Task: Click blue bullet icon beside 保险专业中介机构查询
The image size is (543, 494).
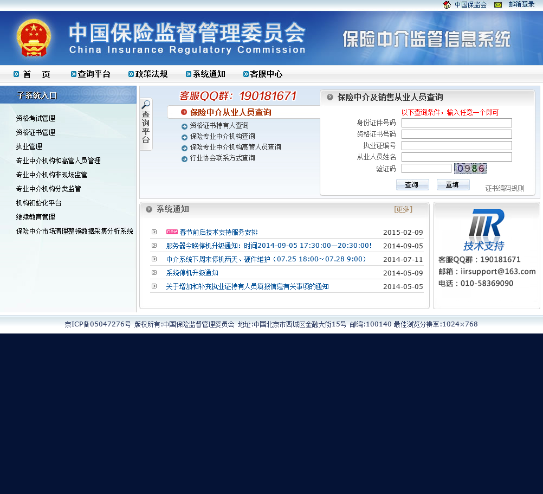Action: tap(185, 137)
